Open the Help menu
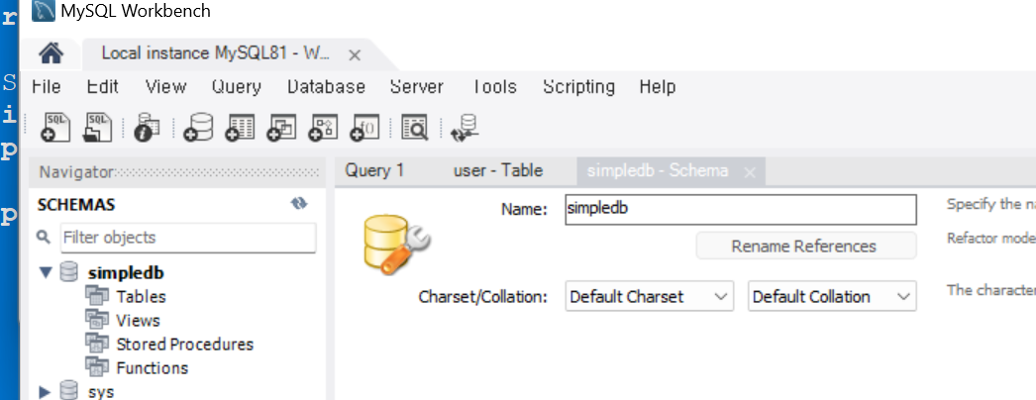Screen dimensions: 1036x400 658,86
